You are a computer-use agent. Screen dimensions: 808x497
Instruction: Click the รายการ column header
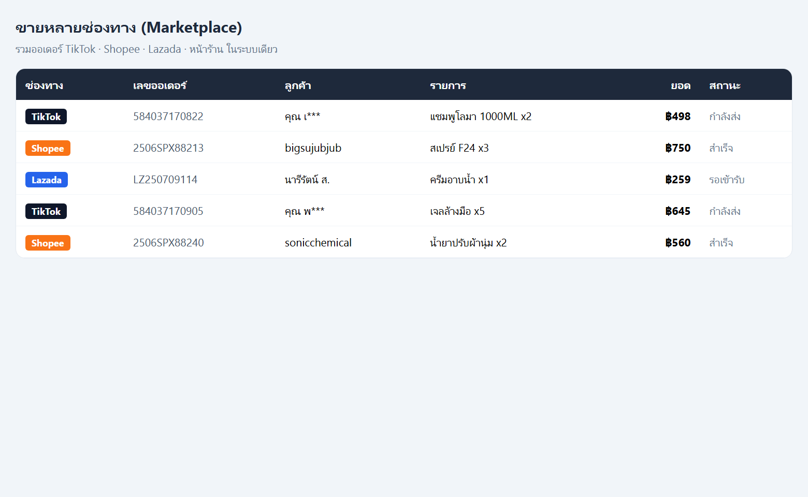[x=448, y=85]
